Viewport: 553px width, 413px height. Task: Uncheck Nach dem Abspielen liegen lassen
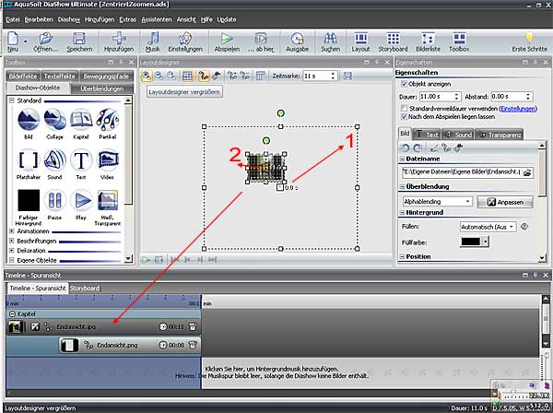[405, 117]
